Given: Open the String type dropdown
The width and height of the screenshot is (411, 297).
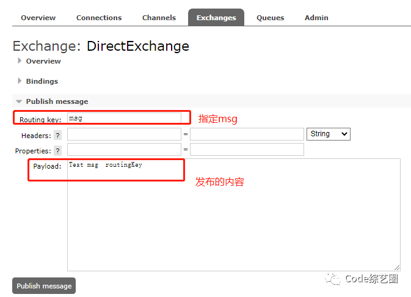Looking at the screenshot, I should click(329, 134).
